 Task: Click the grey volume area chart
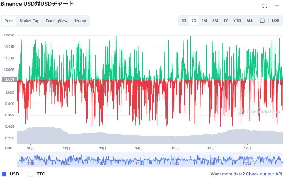(x=150, y=135)
